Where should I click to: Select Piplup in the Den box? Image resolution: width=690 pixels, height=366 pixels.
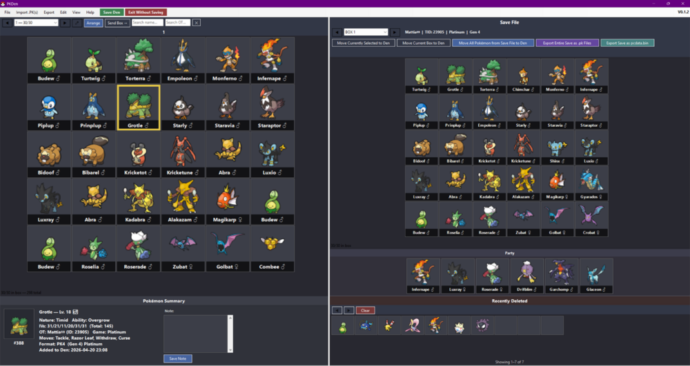pos(49,108)
